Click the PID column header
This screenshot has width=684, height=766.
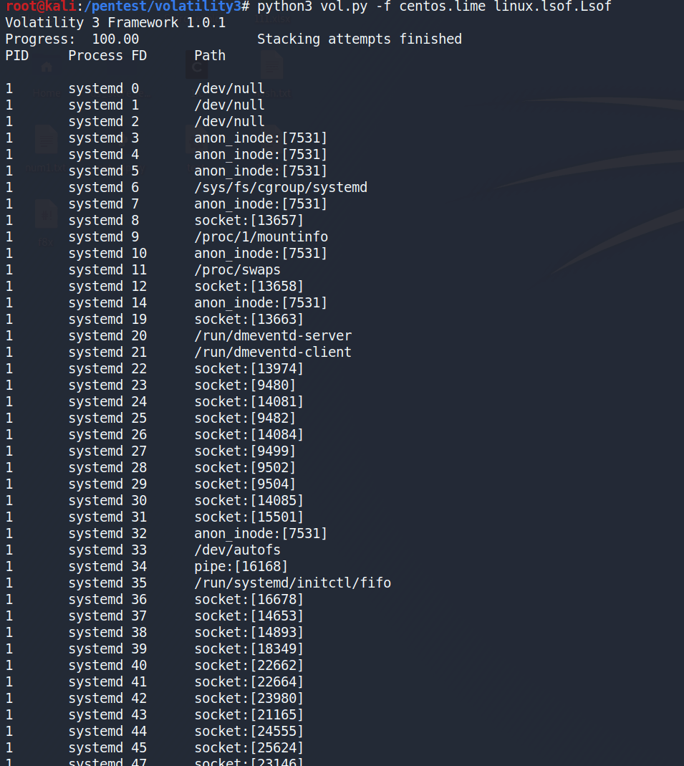(x=17, y=55)
